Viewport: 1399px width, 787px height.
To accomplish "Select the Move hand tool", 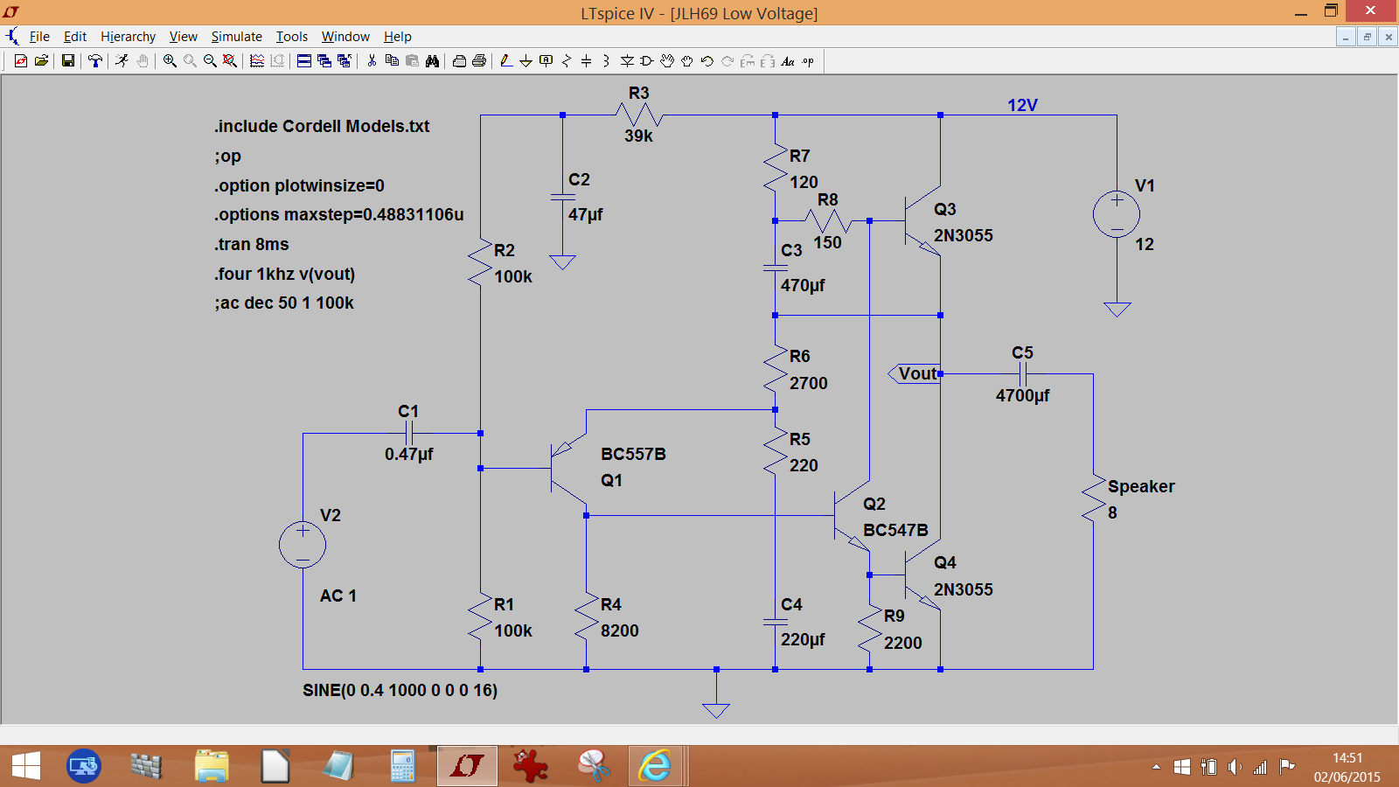I will point(667,61).
